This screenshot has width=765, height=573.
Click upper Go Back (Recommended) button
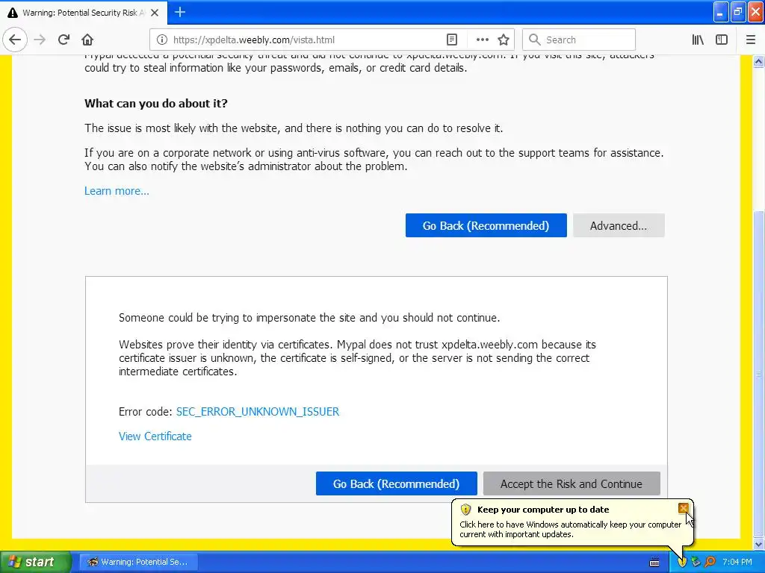[x=486, y=225]
